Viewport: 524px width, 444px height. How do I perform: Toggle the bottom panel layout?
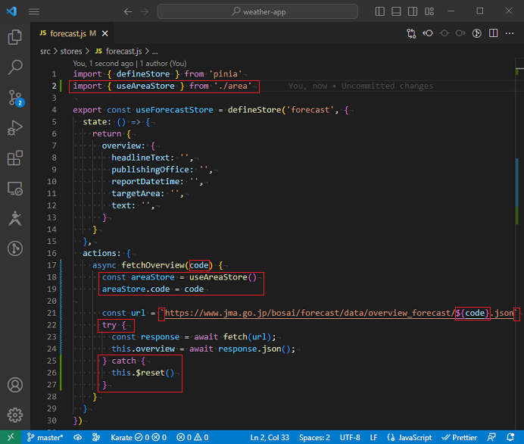pos(396,11)
